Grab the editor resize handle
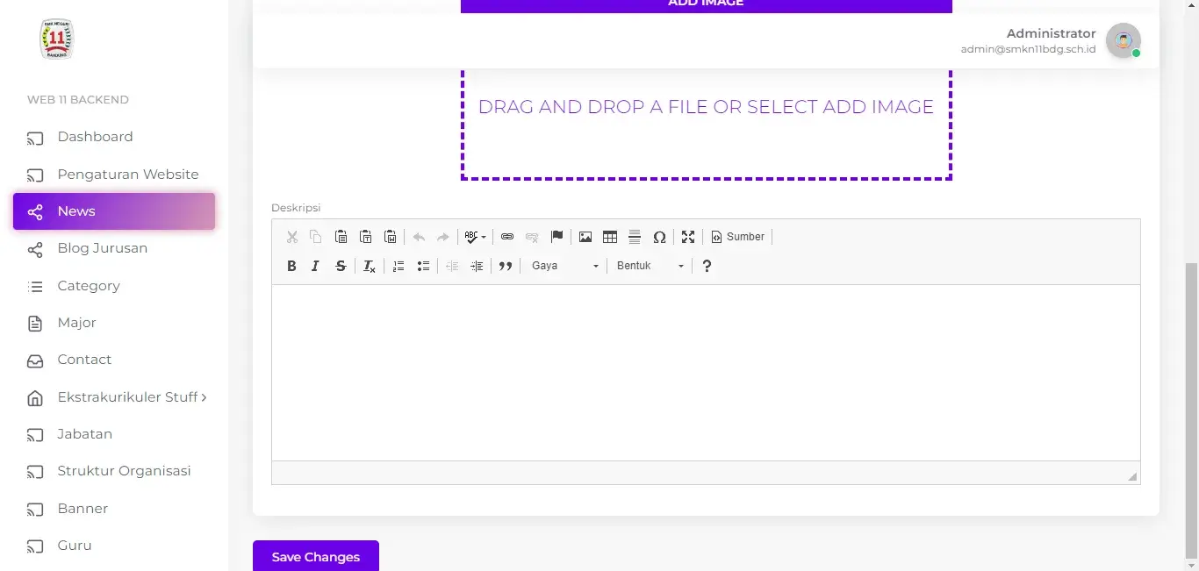Viewport: 1199px width, 571px height. 1132,476
